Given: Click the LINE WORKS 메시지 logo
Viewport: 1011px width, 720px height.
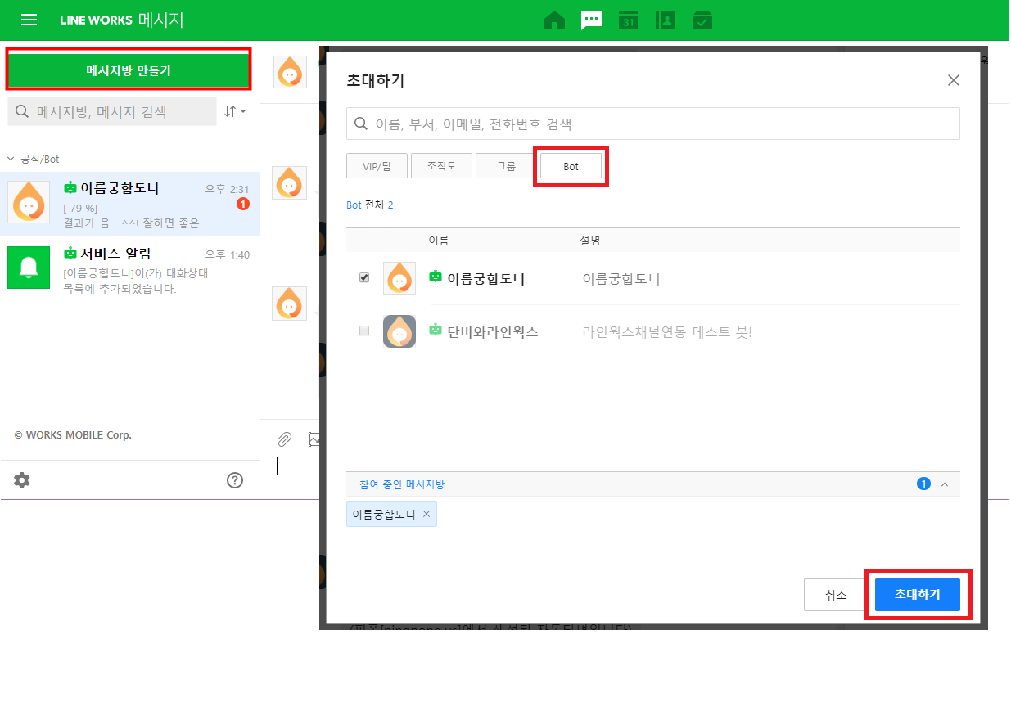Looking at the screenshot, I should [x=122, y=20].
